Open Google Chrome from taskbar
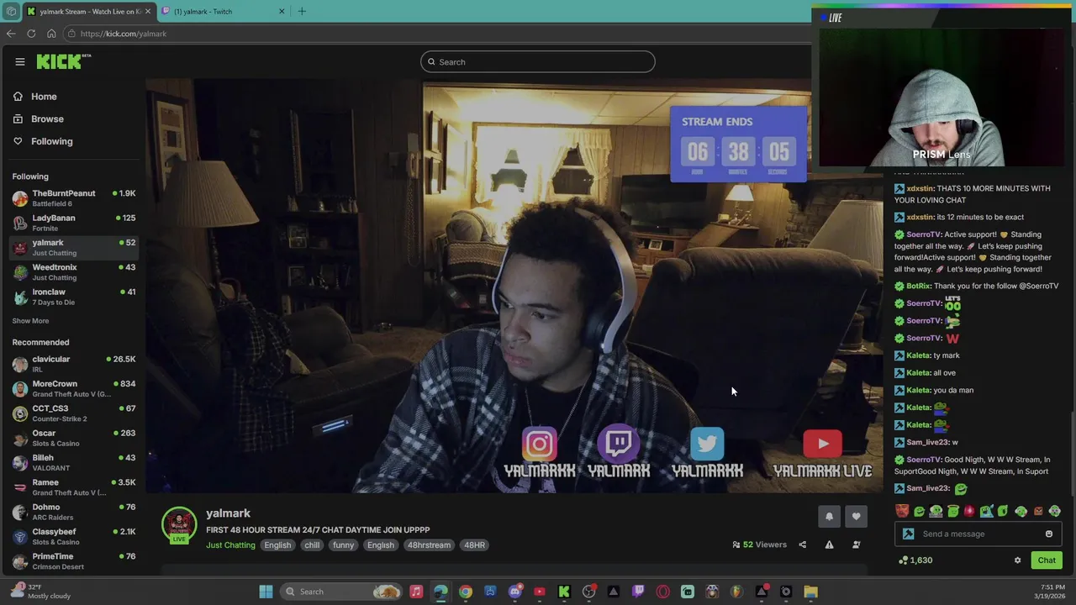This screenshot has width=1076, height=605. (466, 592)
